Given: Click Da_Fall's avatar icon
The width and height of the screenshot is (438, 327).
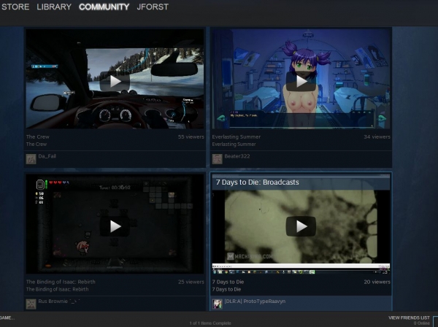Looking at the screenshot, I should (31, 158).
